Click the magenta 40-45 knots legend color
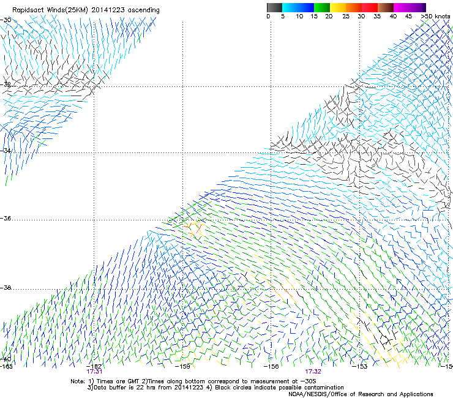Screen dimensions: 453x398 402,7
